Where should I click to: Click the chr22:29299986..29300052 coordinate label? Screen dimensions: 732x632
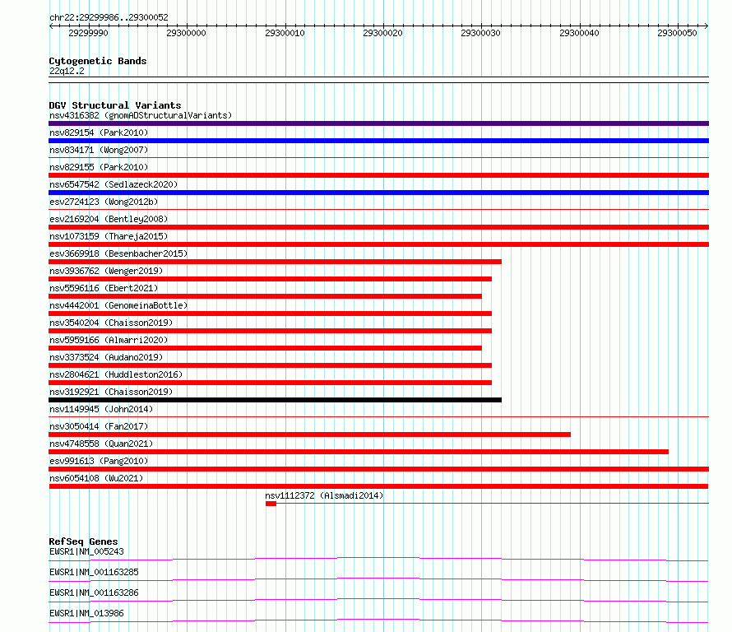[x=109, y=17]
